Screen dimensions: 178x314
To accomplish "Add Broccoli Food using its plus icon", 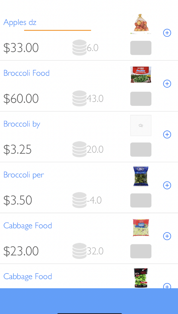I will (167, 84).
